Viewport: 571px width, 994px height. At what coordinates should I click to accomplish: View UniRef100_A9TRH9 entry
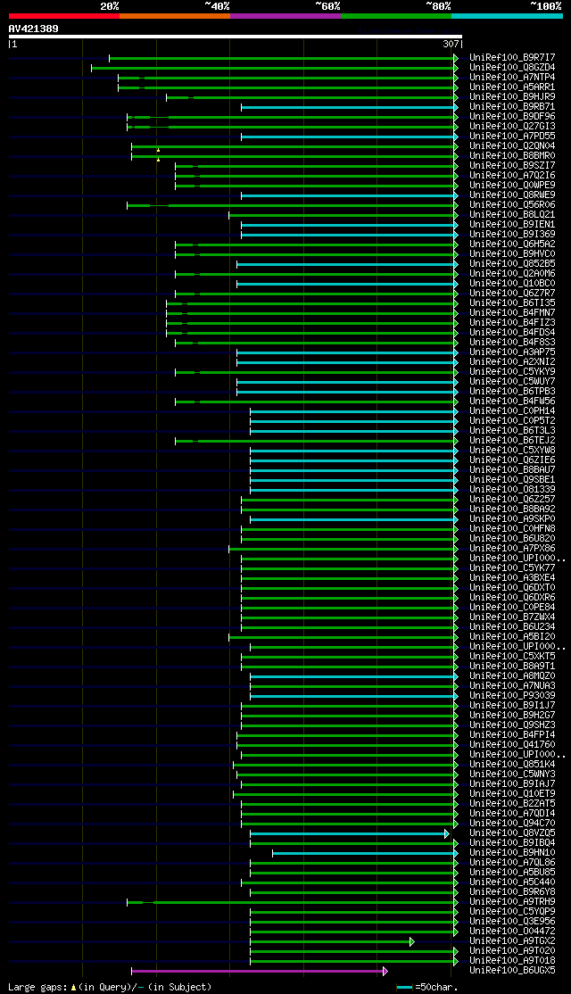tap(512, 902)
